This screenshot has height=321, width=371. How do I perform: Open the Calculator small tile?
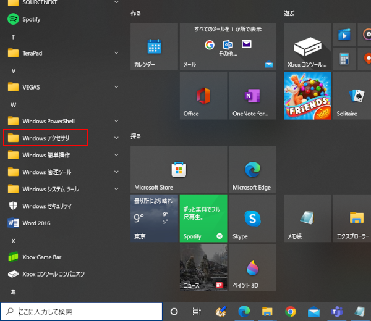[x=344, y=59]
